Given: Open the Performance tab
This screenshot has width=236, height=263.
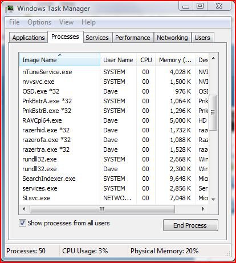Looking at the screenshot, I should pos(133,38).
